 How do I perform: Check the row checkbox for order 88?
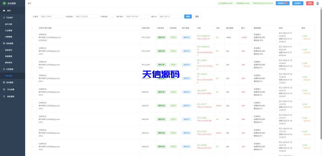point(33,37)
